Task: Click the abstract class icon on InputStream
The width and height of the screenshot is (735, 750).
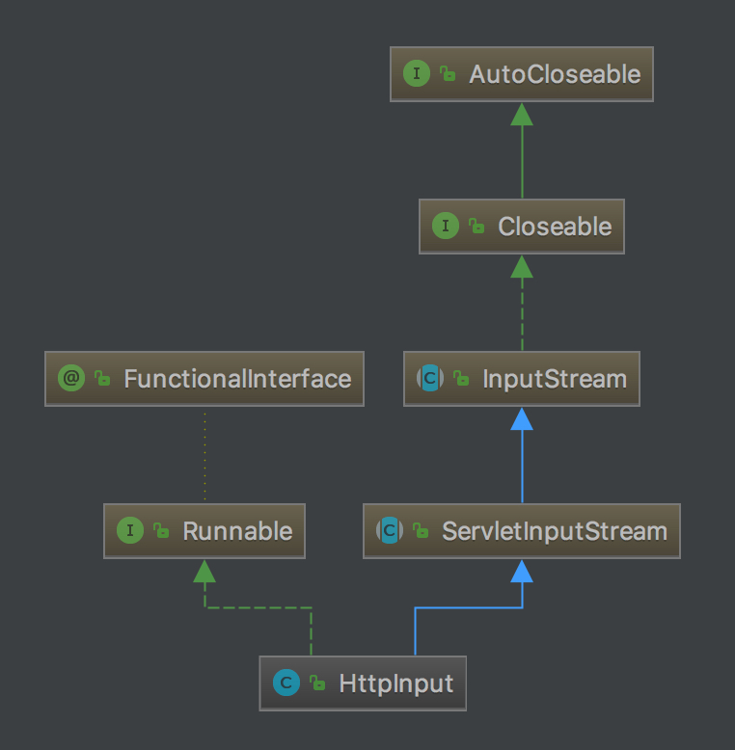Action: click(429, 378)
